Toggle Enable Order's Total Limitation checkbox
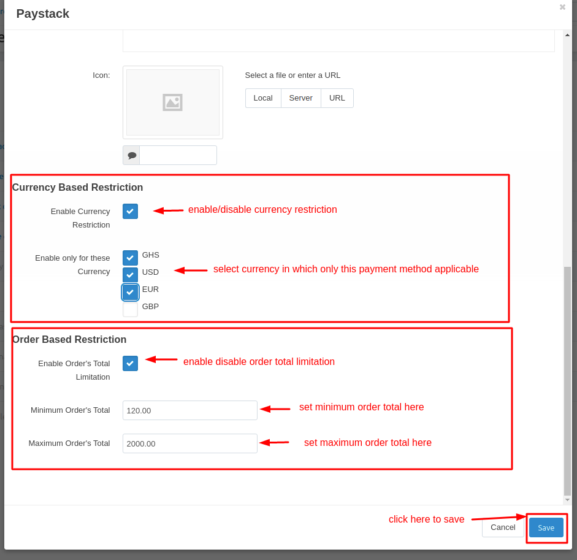This screenshot has width=577, height=560. 130,363
